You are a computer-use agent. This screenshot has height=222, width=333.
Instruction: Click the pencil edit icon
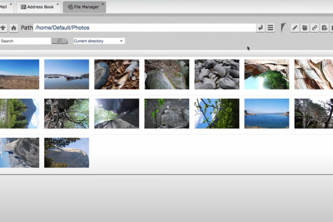(295, 28)
